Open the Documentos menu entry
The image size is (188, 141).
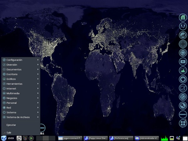[21, 70]
